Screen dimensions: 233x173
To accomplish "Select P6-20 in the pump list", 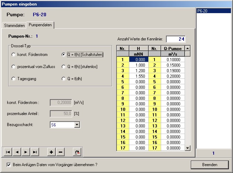I will pos(214,11).
